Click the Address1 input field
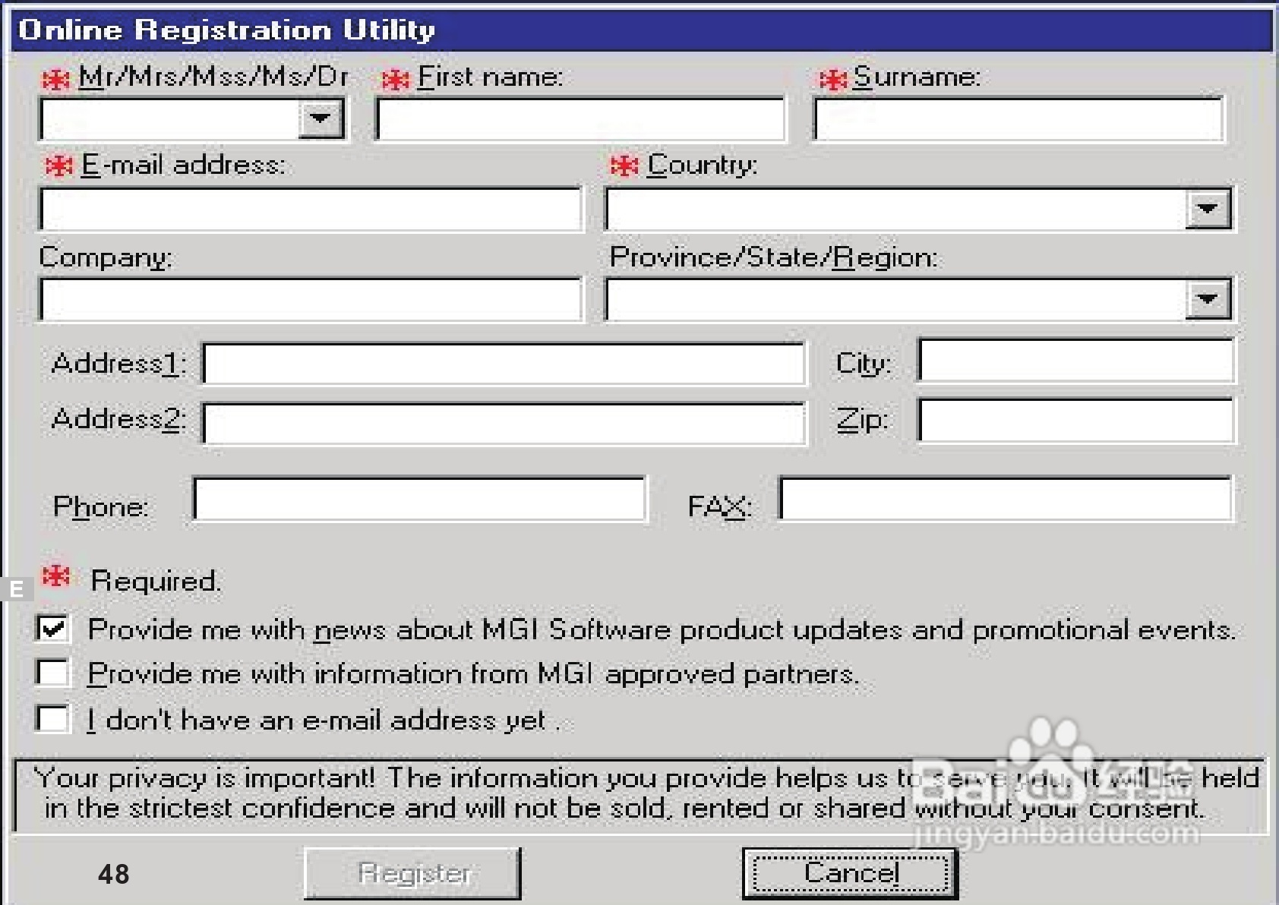 tap(504, 364)
